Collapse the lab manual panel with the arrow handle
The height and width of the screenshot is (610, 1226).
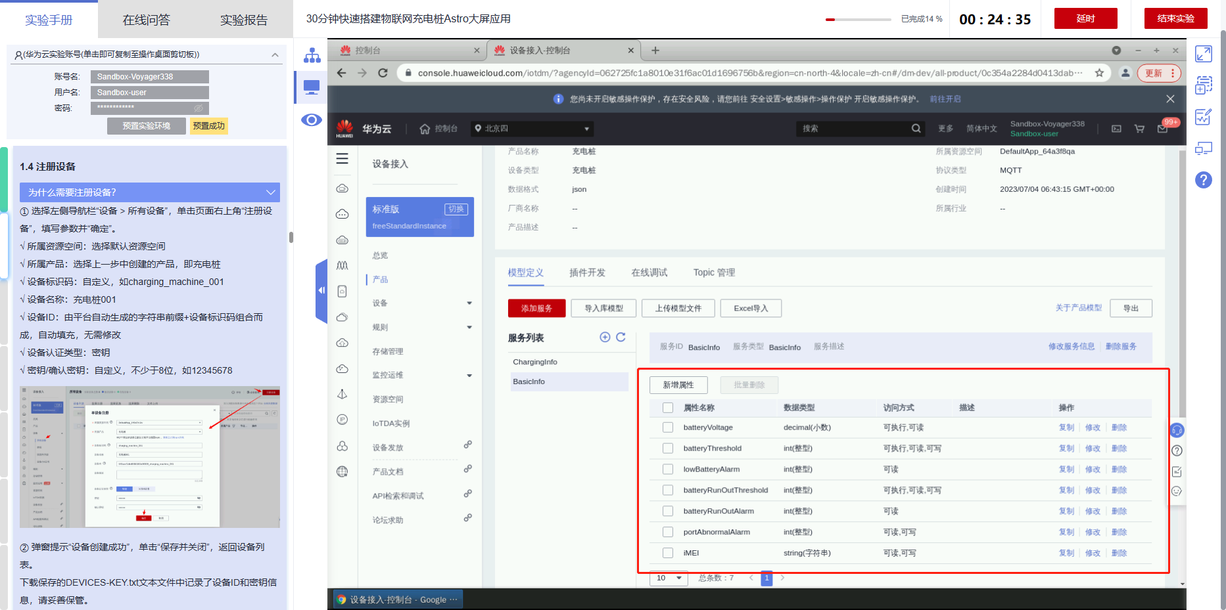(321, 291)
